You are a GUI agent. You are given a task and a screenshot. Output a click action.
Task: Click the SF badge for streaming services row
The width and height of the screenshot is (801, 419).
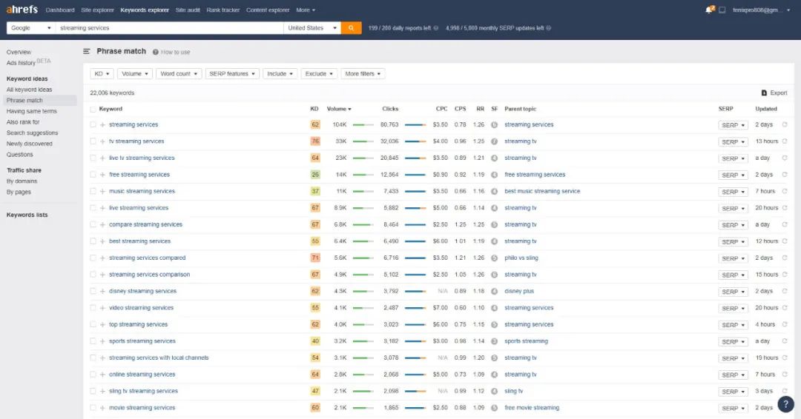(495, 125)
